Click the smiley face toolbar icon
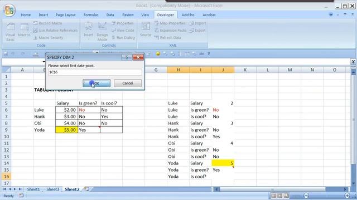This screenshot has height=200, width=357. click(158, 54)
